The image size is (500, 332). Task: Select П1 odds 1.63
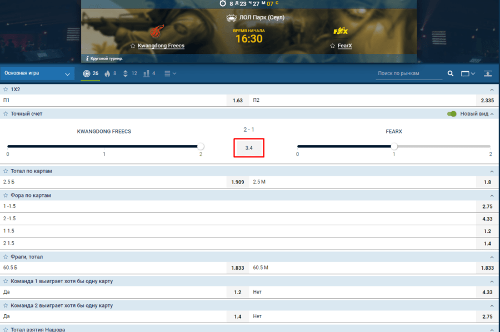point(238,101)
